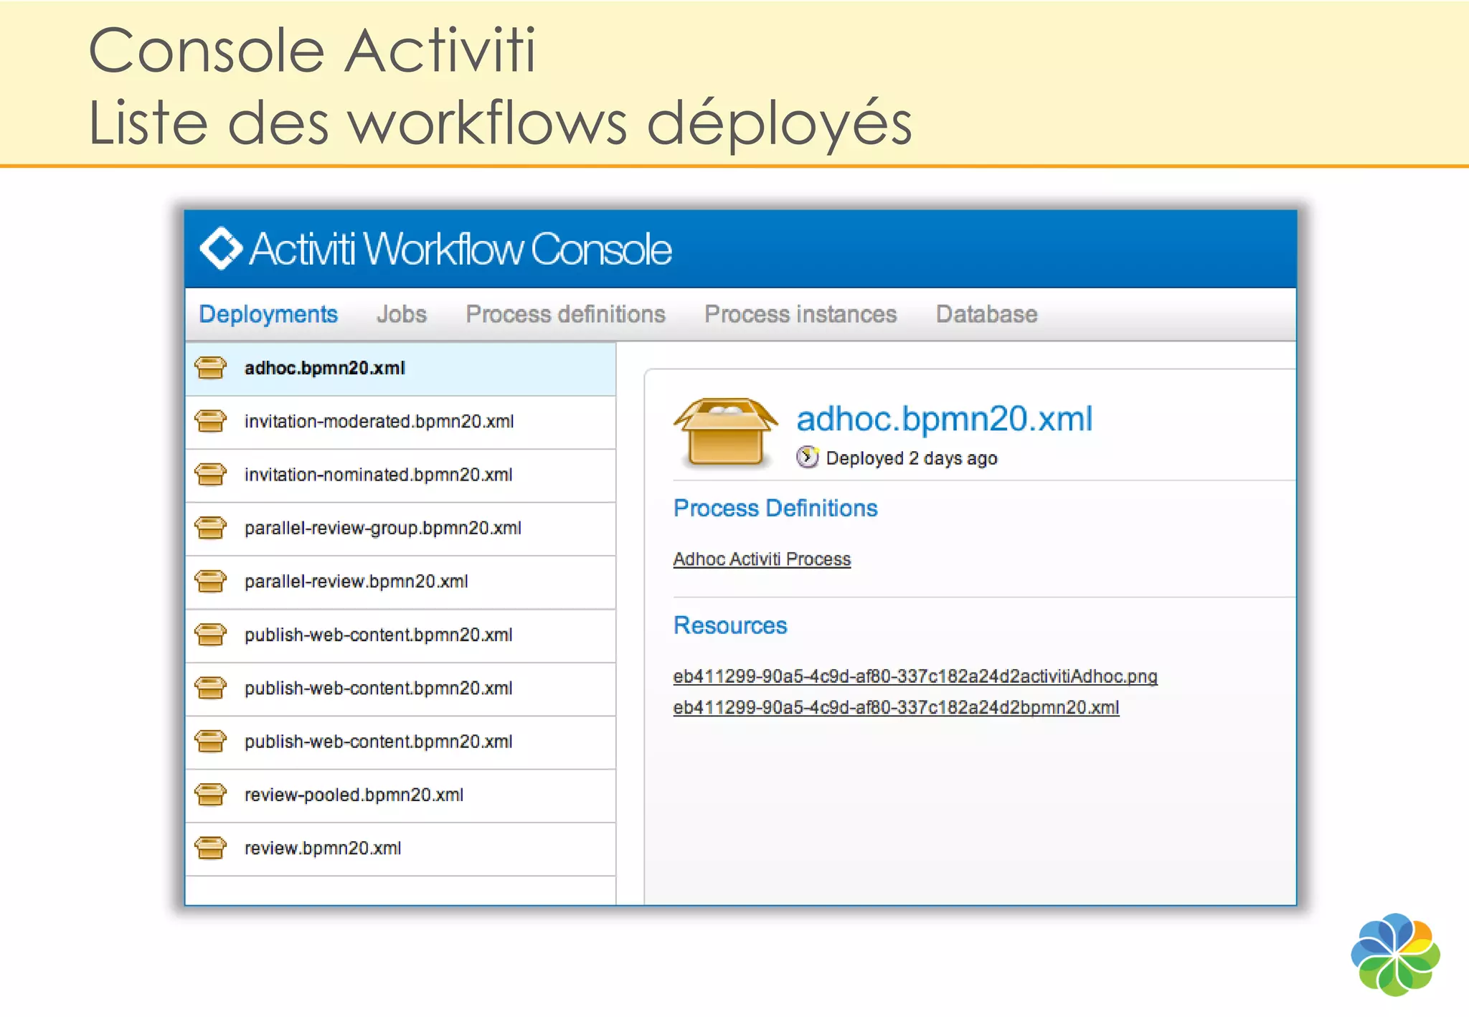This screenshot has width=1469, height=1017.
Task: Go to the Process instances tab
Action: click(x=800, y=314)
